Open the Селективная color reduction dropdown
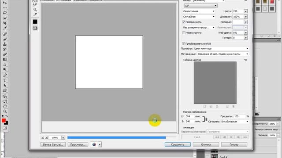This screenshot has width=282, height=158. pos(199,11)
